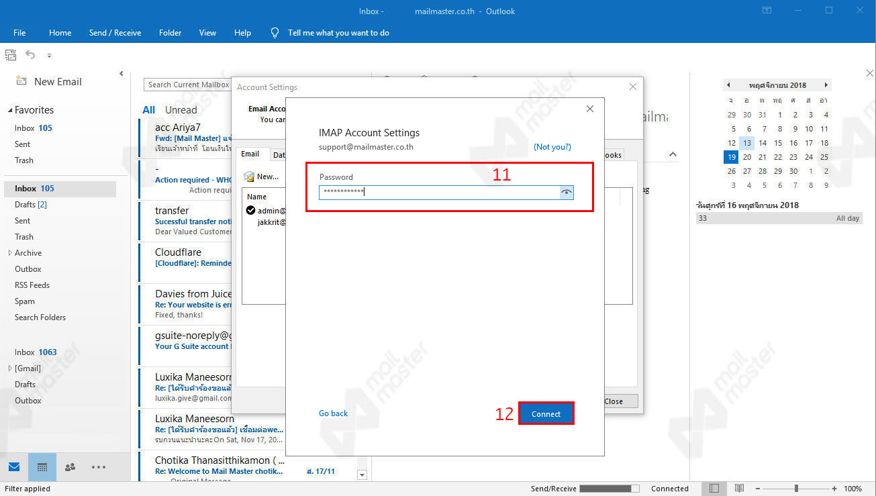Open People view in navigation bar
The height and width of the screenshot is (496, 876).
point(70,467)
